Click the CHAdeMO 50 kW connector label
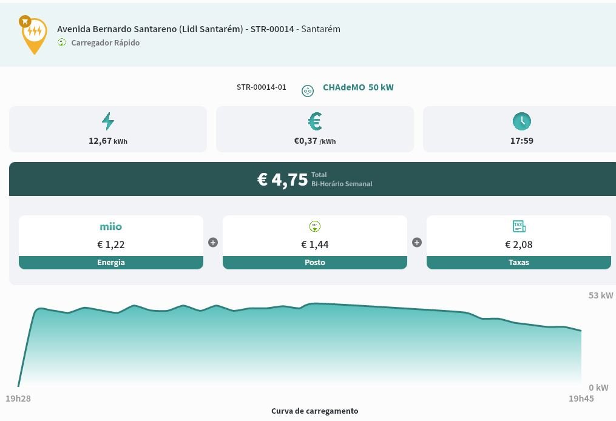 point(358,87)
